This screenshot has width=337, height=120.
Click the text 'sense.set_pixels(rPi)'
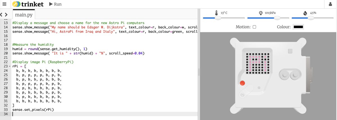point(33,110)
